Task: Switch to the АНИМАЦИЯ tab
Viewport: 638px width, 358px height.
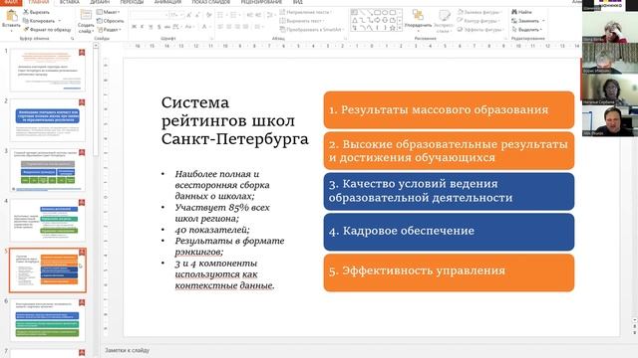Action: (167, 2)
